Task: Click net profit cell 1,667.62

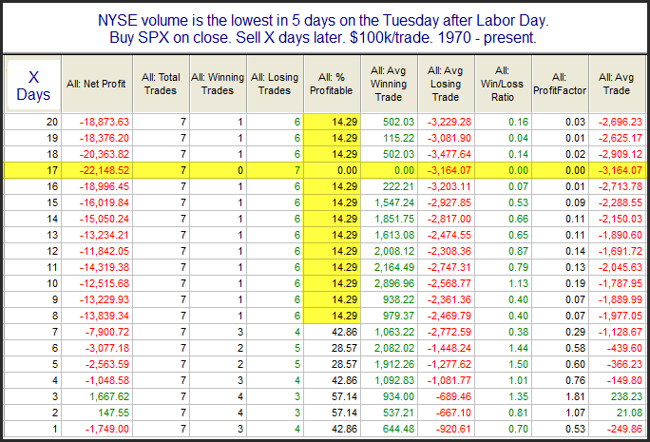Action: pos(109,396)
